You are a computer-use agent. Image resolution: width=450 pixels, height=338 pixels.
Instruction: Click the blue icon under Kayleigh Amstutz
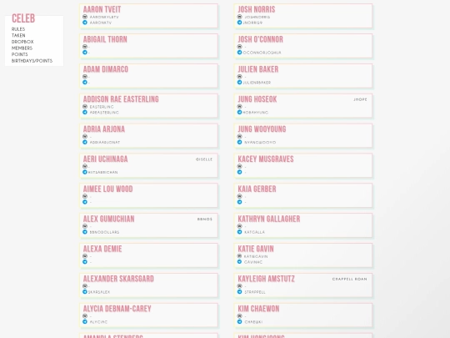pos(240,292)
